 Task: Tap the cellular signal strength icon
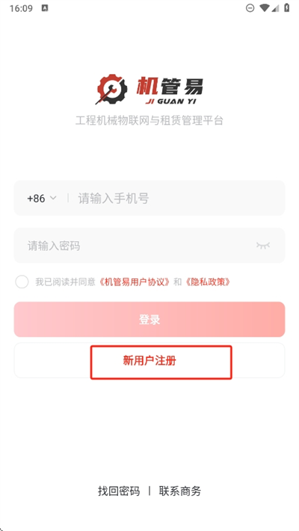[x=275, y=8]
